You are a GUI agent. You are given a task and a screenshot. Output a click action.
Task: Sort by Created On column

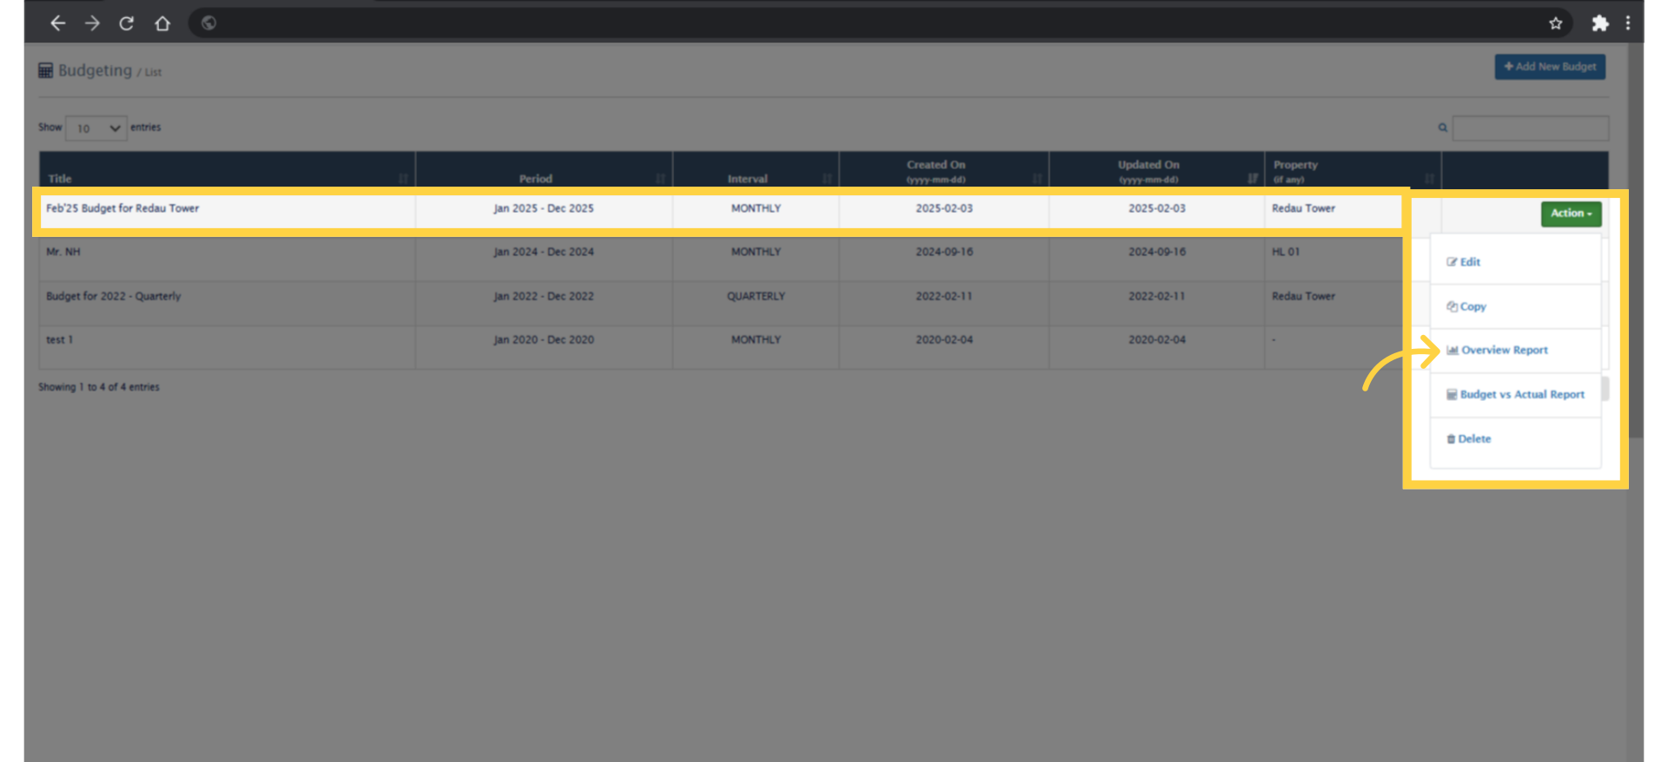[944, 171]
